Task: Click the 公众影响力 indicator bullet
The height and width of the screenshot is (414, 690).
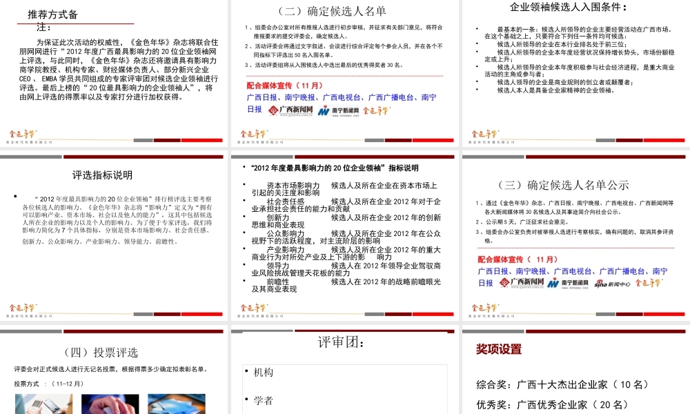Action: tap(346, 237)
